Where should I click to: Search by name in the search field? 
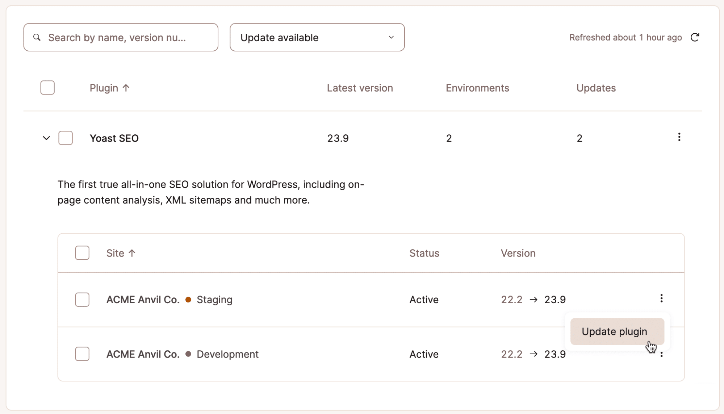pos(121,37)
